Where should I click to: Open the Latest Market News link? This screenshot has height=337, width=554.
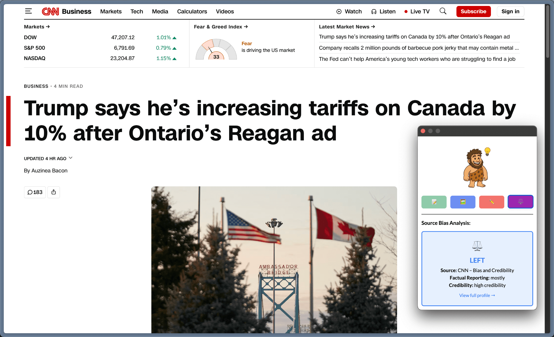(347, 27)
